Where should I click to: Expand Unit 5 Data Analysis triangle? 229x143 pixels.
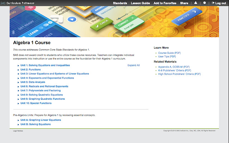(18, 83)
